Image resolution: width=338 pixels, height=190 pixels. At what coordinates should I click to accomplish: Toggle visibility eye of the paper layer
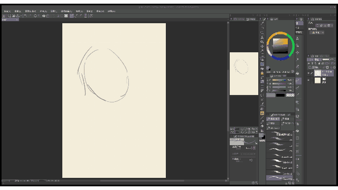click(308, 80)
